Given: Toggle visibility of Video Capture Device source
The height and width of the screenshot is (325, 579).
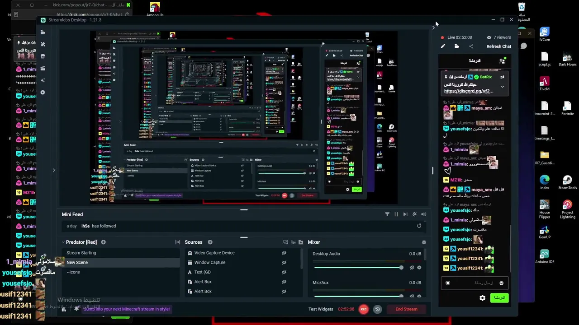Looking at the screenshot, I should tap(284, 253).
